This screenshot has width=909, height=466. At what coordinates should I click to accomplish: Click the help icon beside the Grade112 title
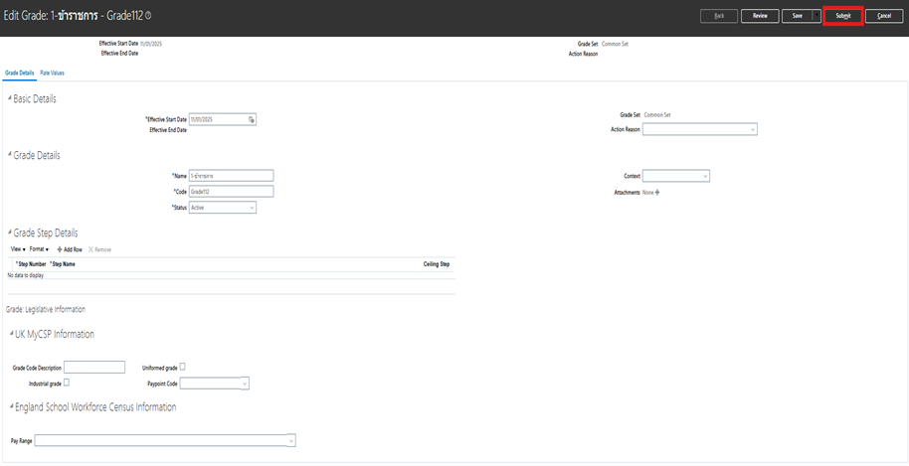147,17
